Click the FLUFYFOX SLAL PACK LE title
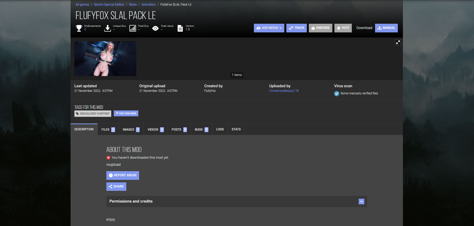Screen dimensions: 474x226 116,16
